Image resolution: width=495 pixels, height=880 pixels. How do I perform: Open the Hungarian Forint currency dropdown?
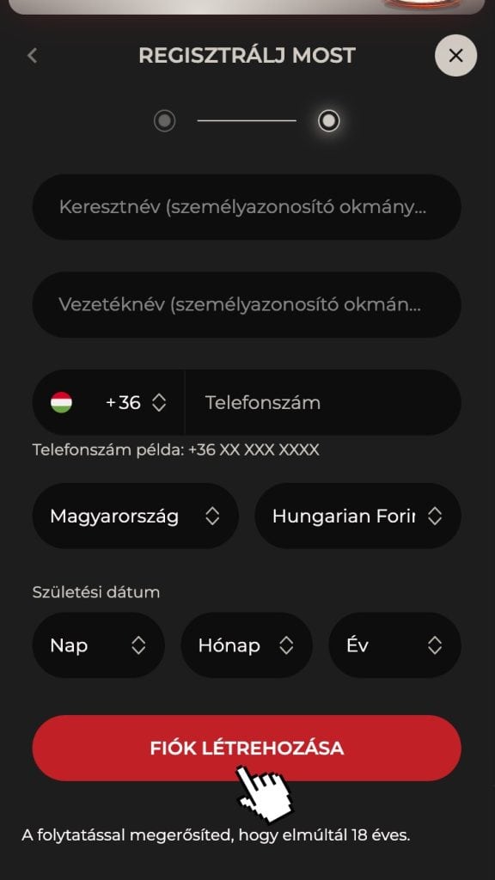coord(357,516)
